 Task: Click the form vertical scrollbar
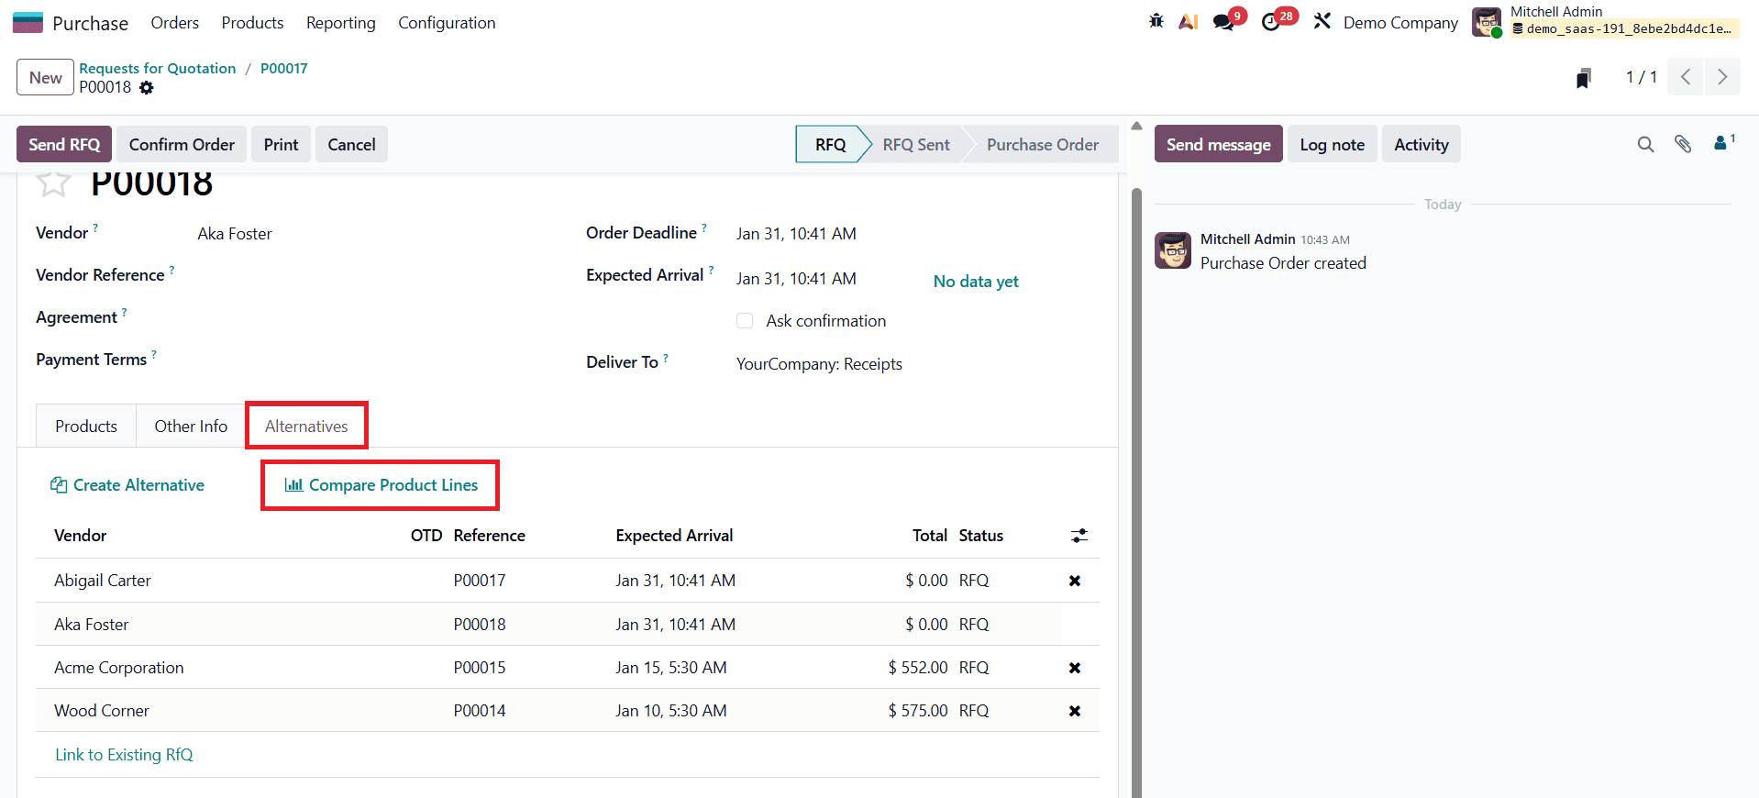click(1136, 459)
